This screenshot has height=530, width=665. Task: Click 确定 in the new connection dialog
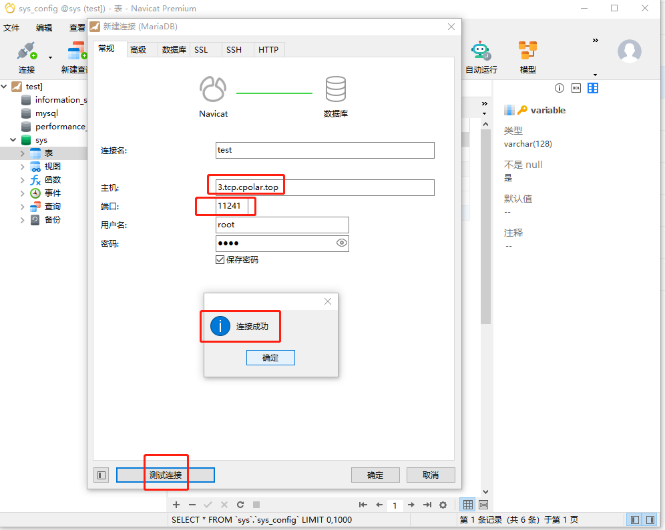click(x=375, y=475)
